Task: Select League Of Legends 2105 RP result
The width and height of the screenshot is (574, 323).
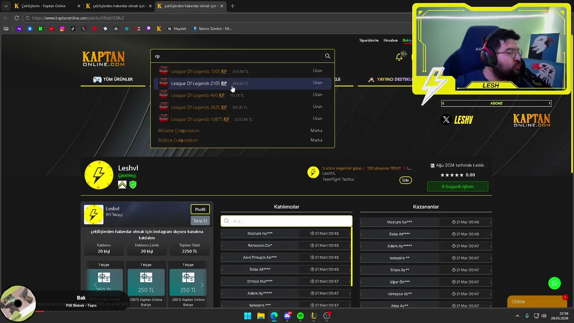Action: [x=242, y=83]
